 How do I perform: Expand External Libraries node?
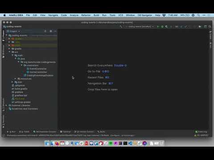click(6, 105)
